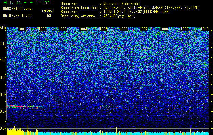
Task: Click the antenna value A504HB(yagi 4el)
Action: [120, 16]
